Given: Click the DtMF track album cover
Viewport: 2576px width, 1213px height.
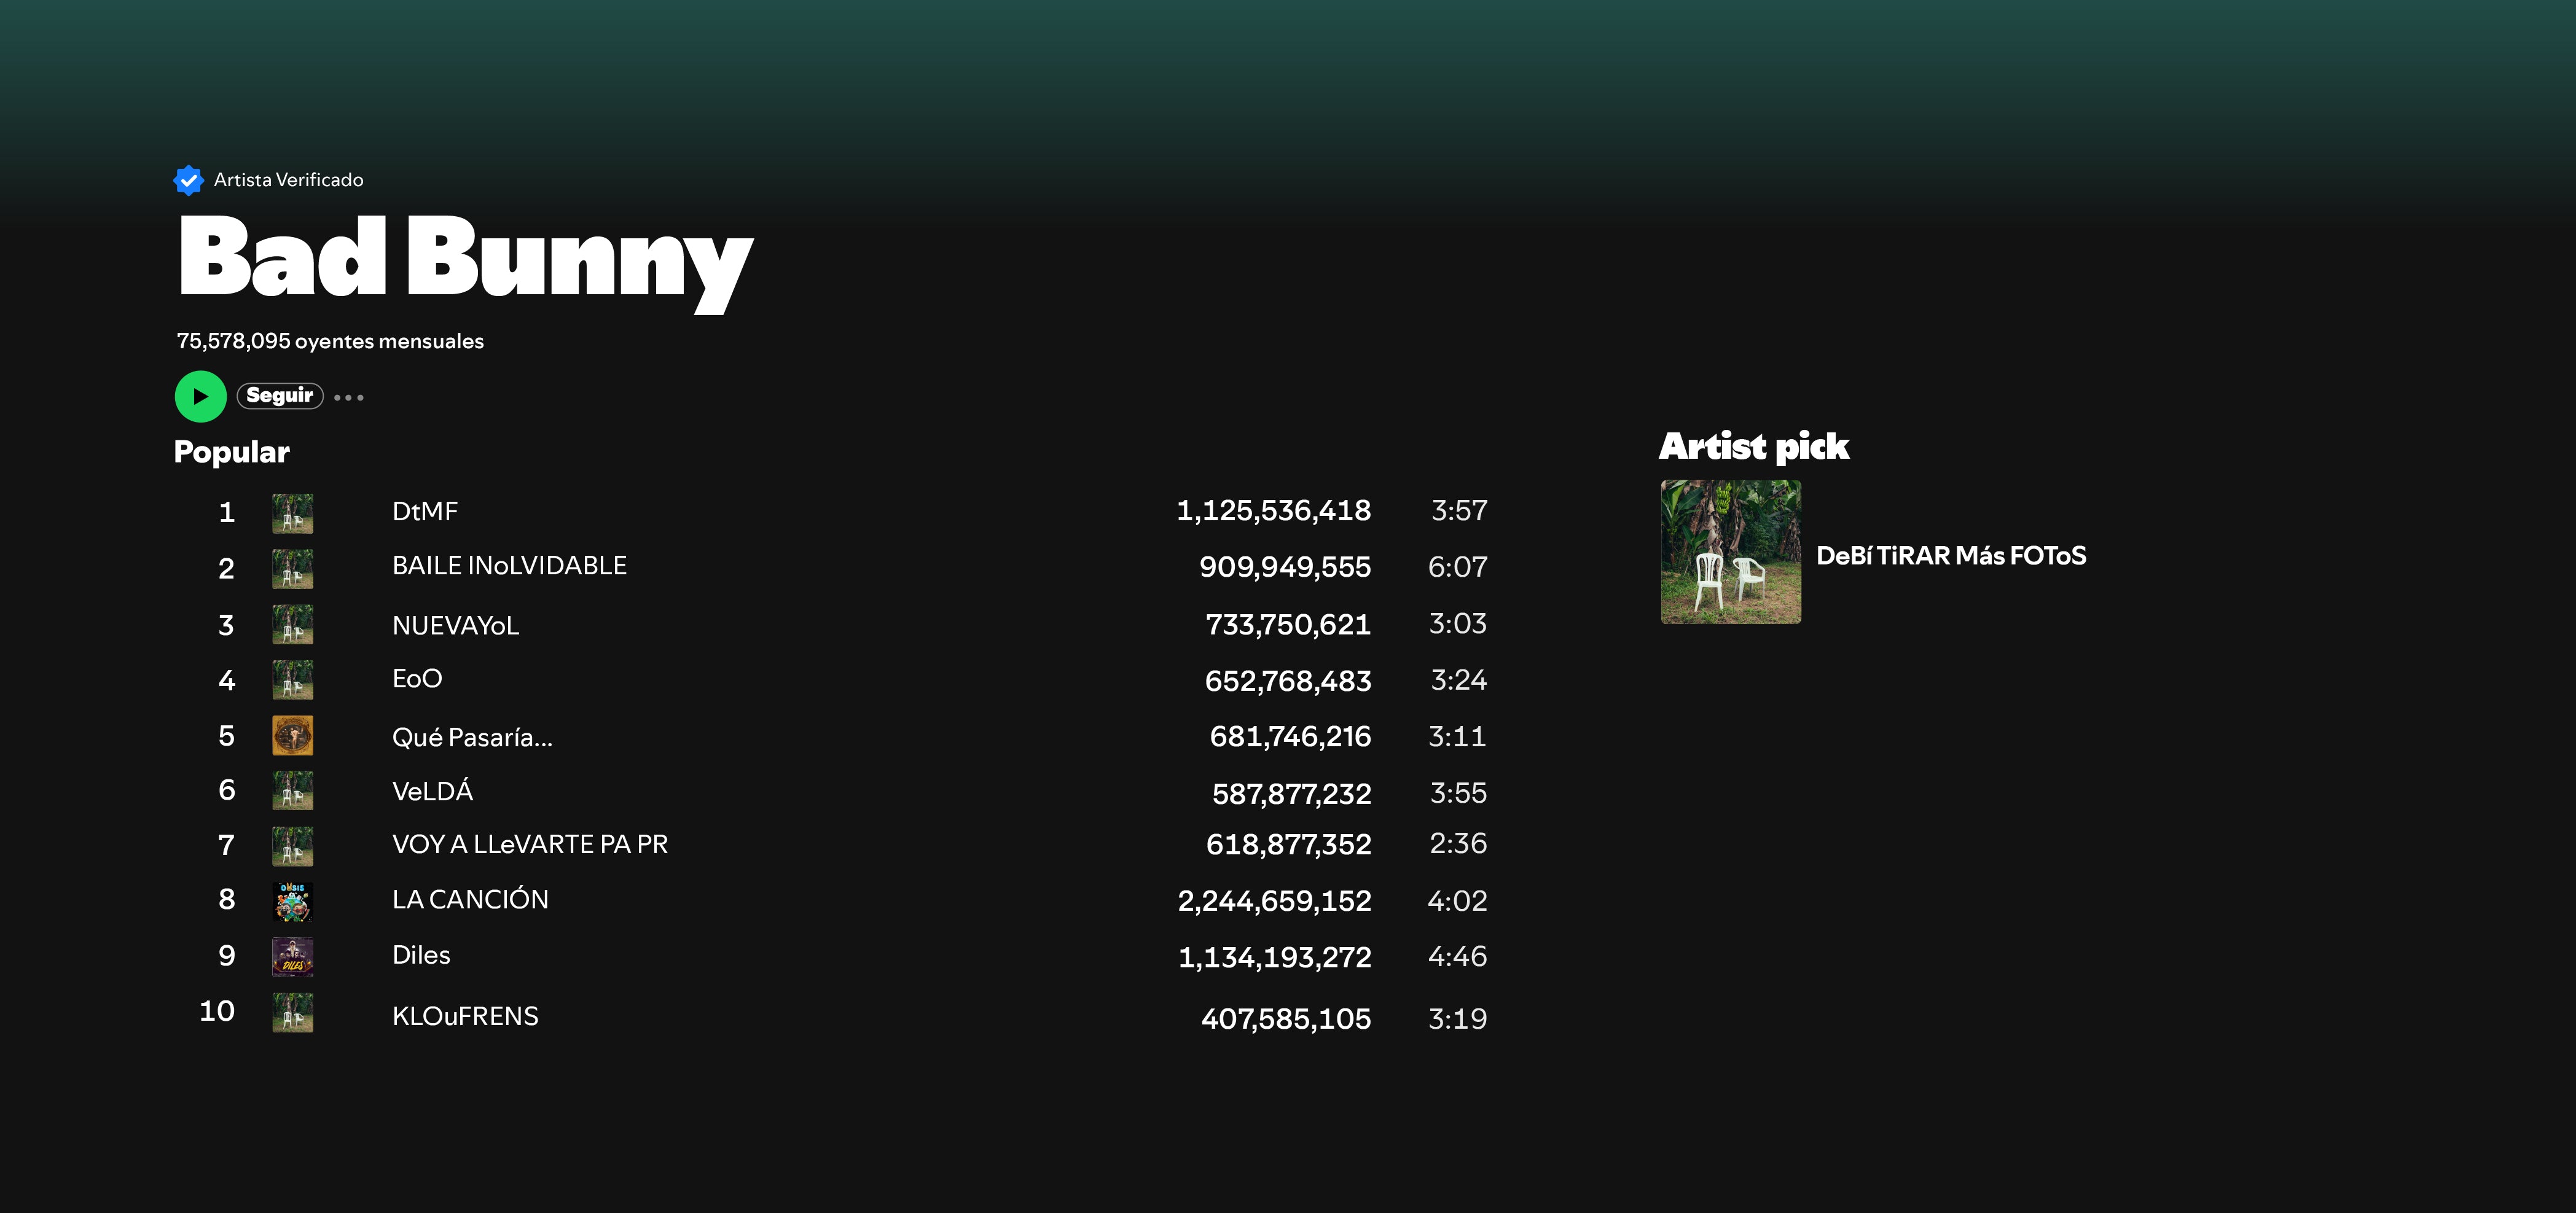Looking at the screenshot, I should 292,513.
